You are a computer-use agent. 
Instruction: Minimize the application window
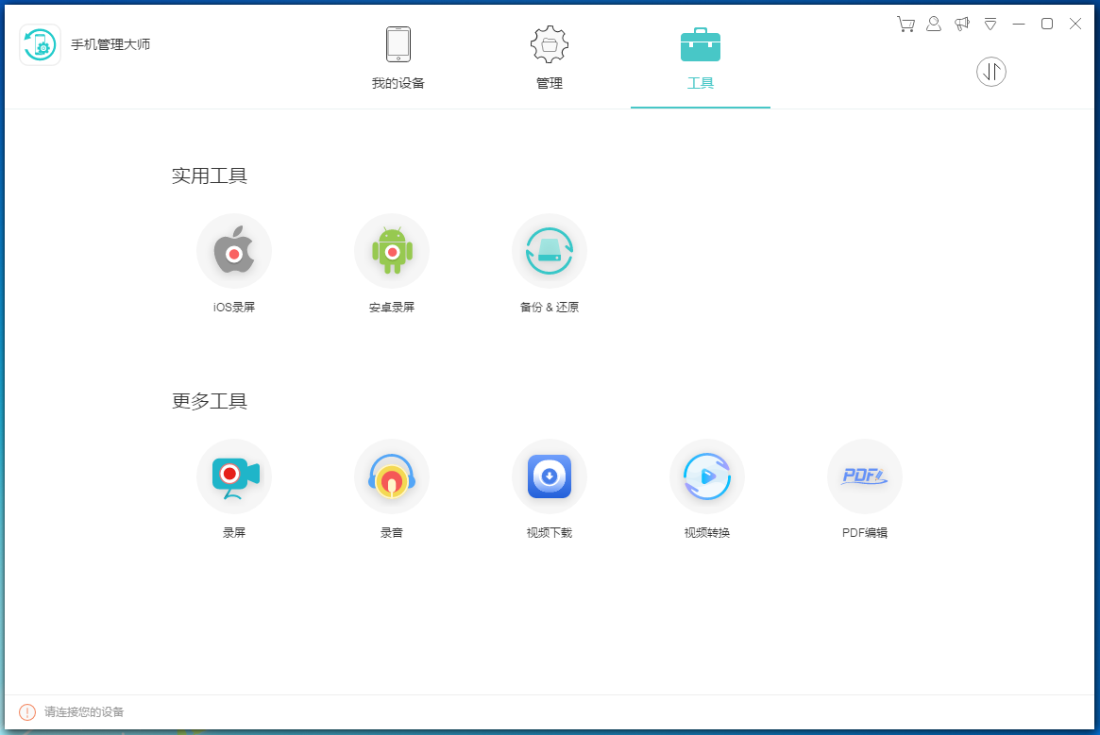[1019, 24]
